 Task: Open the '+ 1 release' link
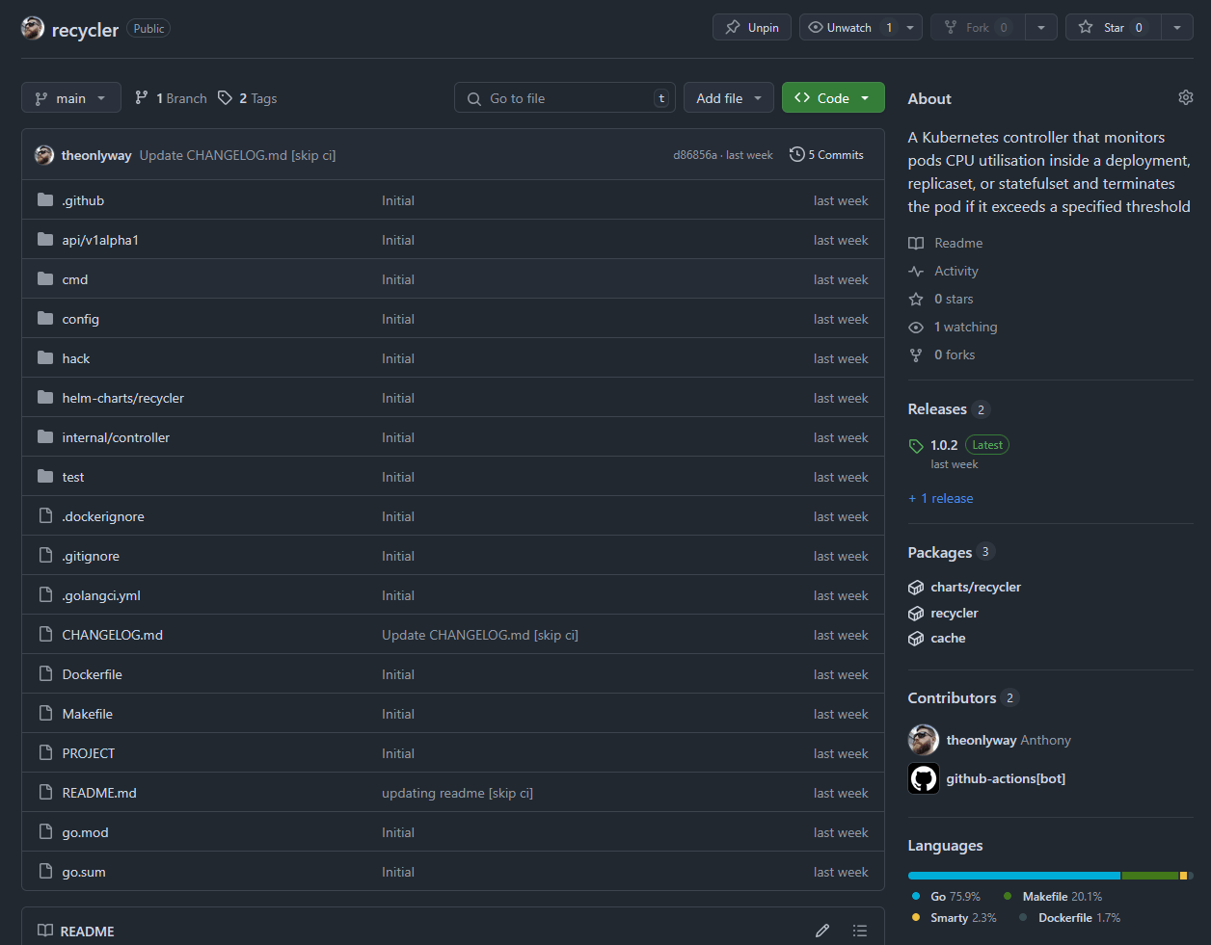click(940, 498)
